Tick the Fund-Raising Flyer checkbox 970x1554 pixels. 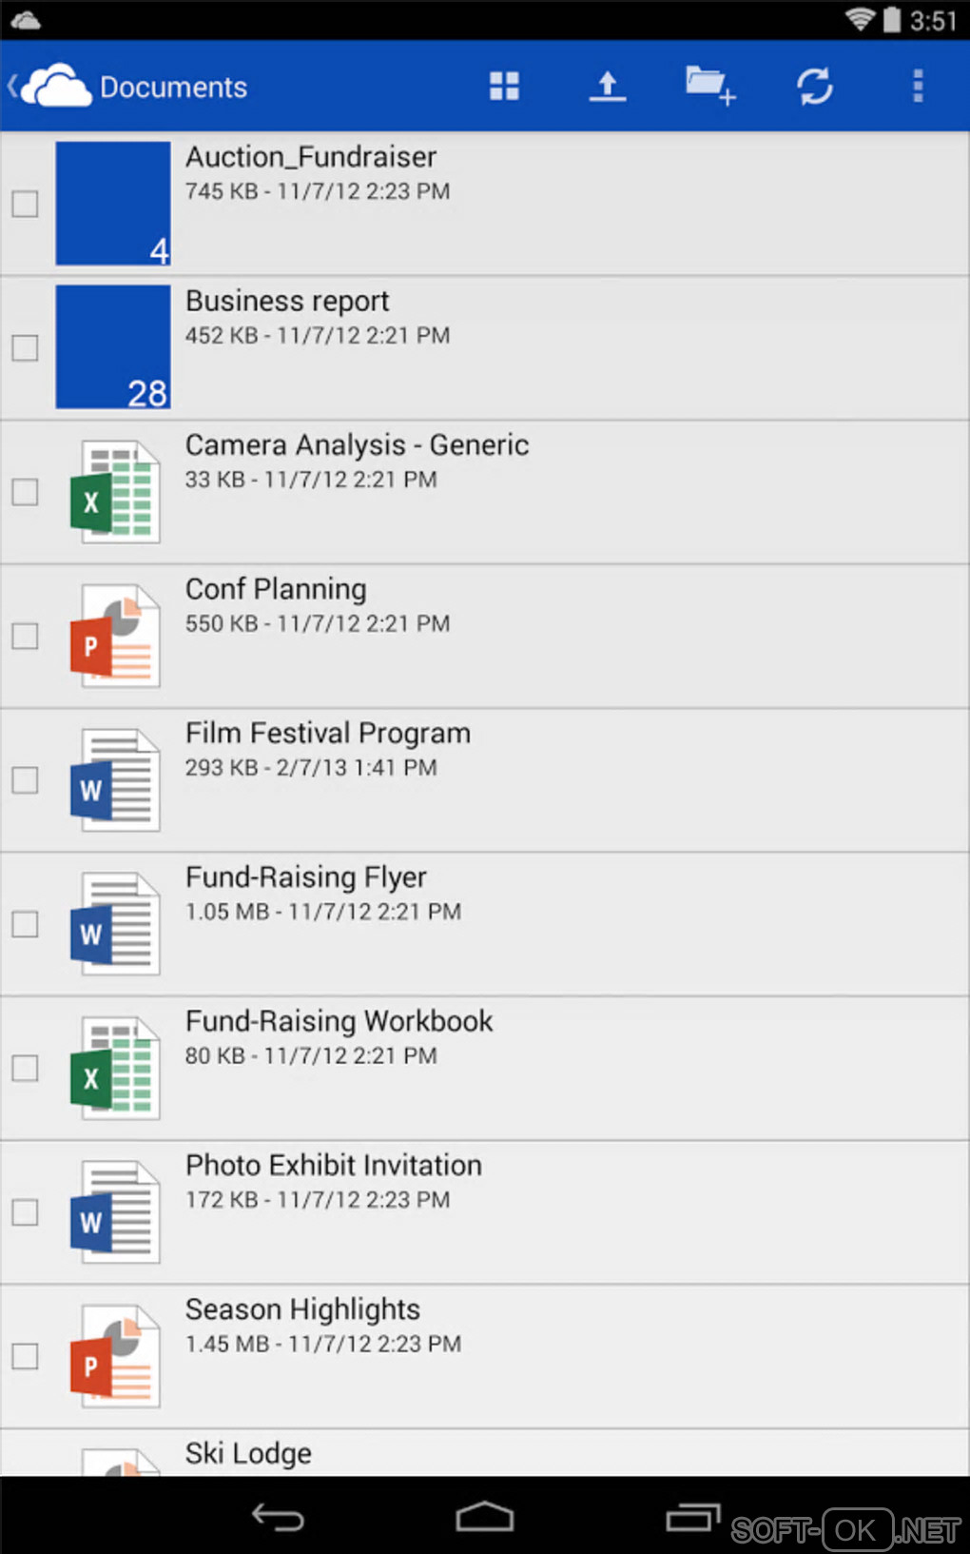click(x=26, y=924)
